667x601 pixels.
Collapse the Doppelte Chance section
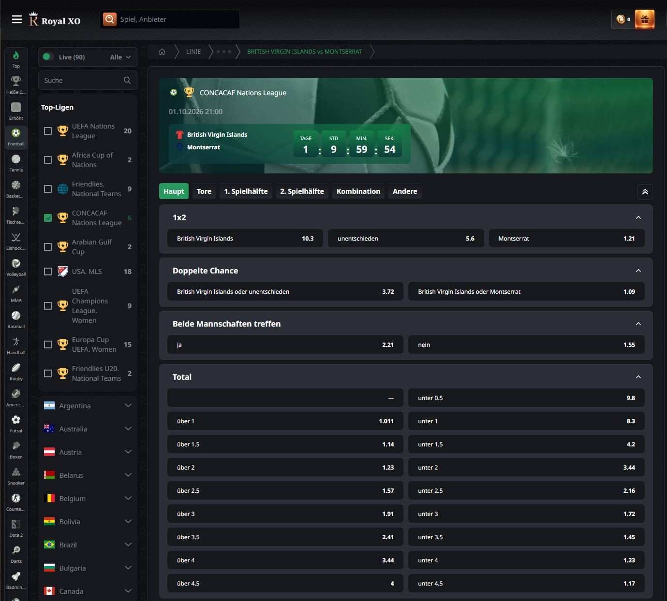pyautogui.click(x=638, y=271)
